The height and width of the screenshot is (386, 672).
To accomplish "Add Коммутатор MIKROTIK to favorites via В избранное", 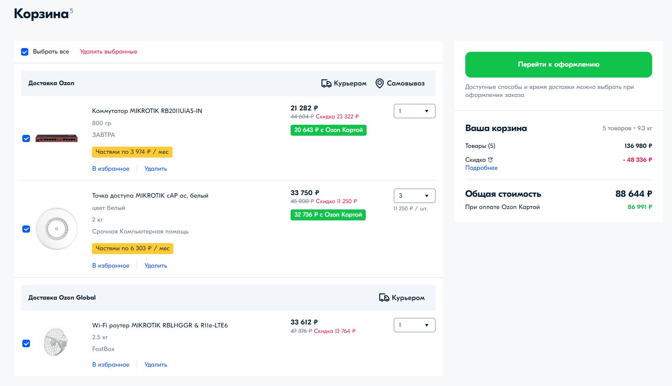I will tap(111, 169).
